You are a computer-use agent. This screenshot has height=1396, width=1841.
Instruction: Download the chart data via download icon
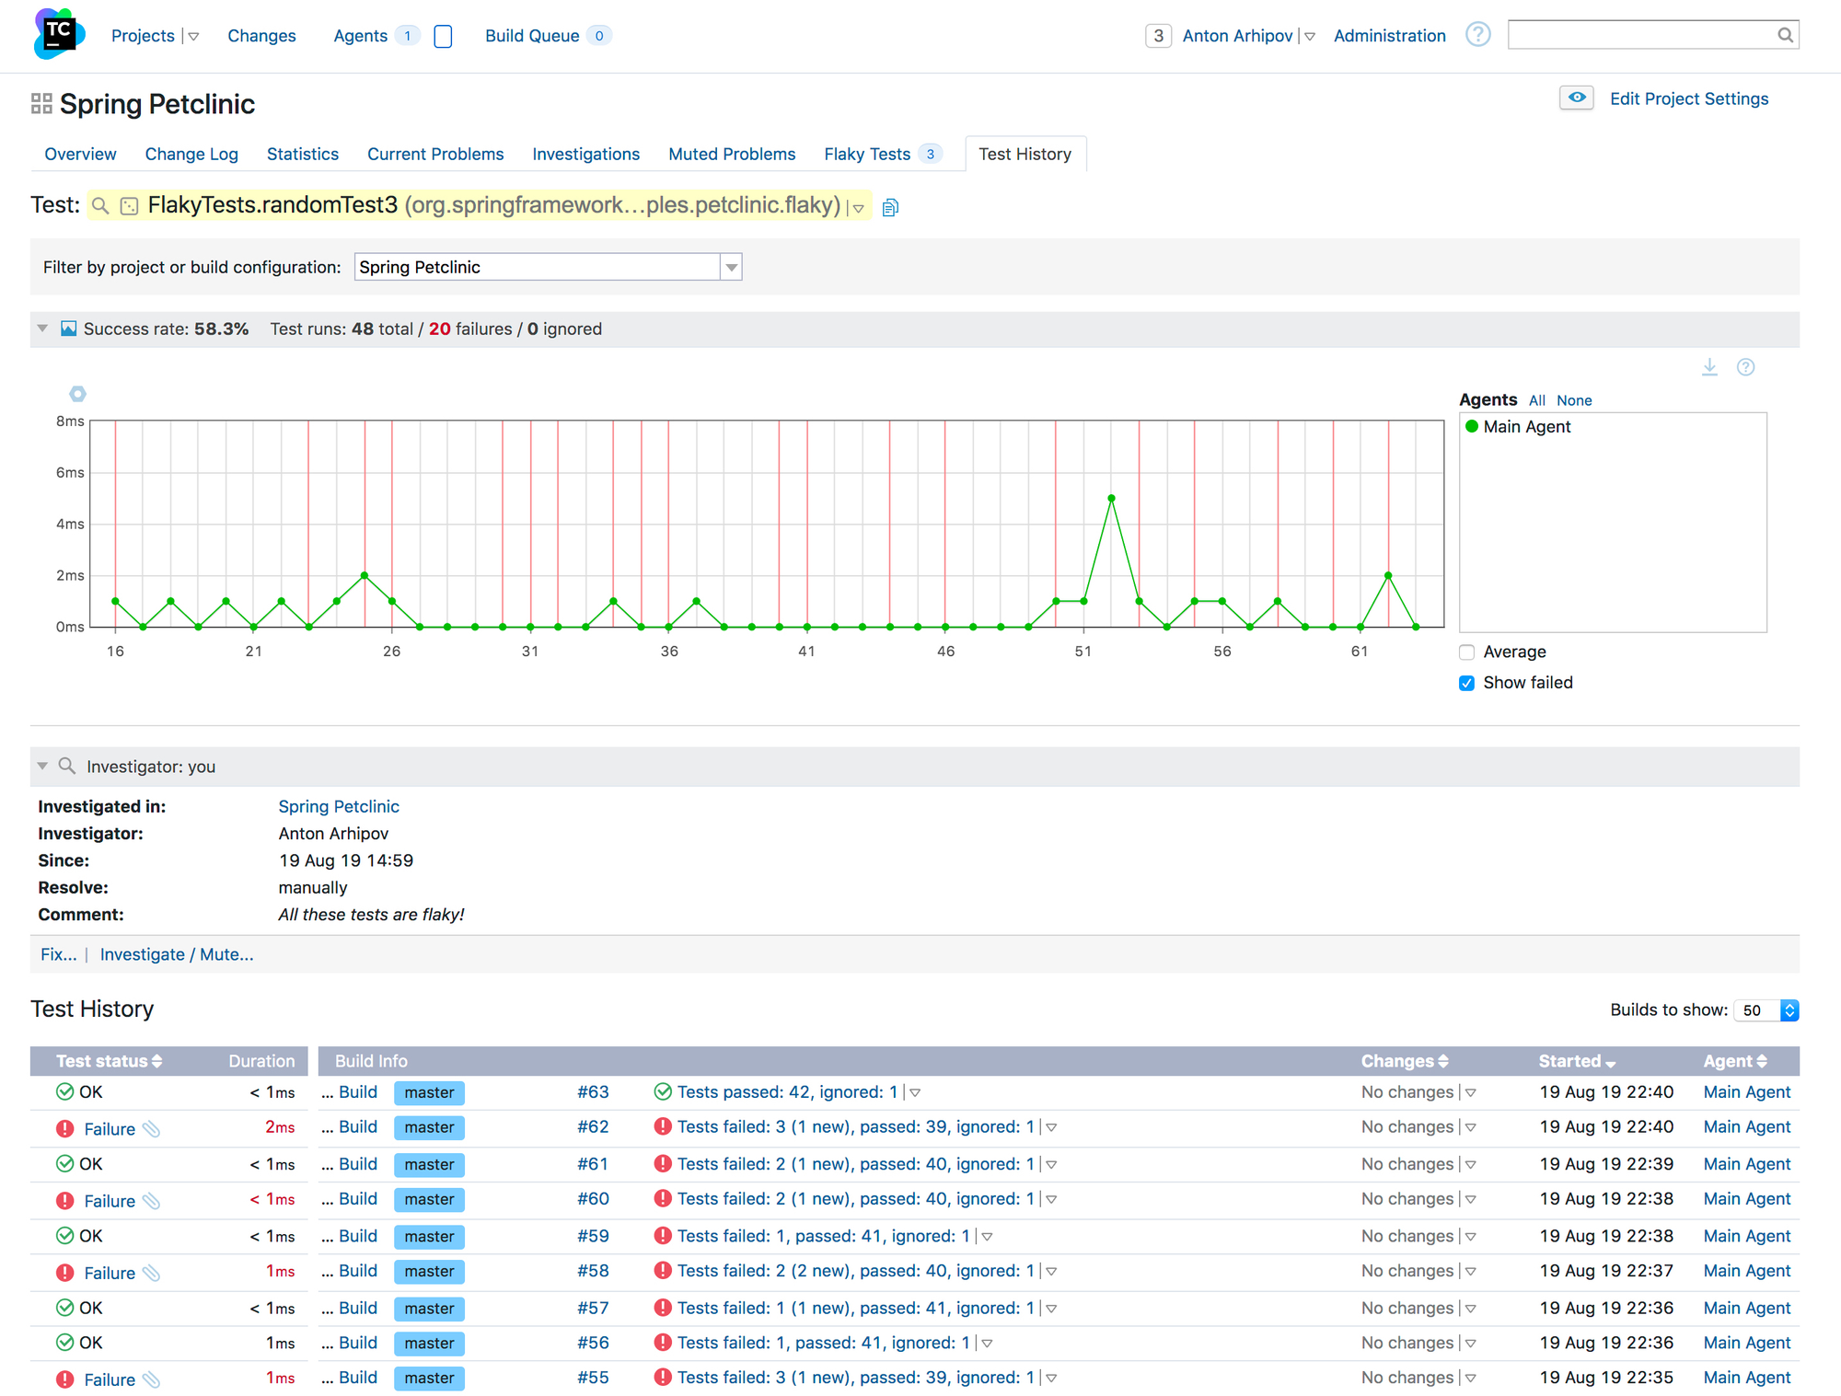point(1709,367)
